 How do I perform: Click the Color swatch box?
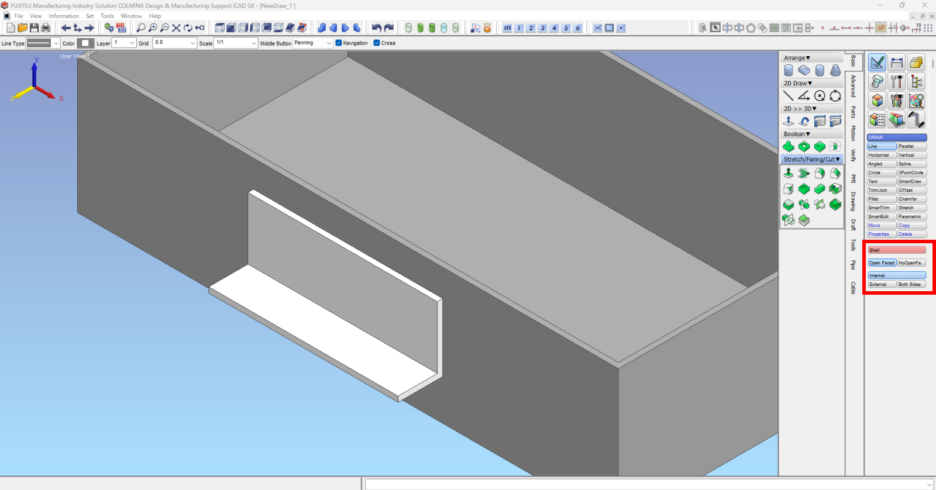85,43
